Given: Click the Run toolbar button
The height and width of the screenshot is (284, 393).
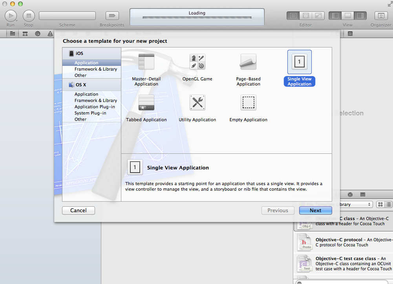Looking at the screenshot, I should (11, 16).
